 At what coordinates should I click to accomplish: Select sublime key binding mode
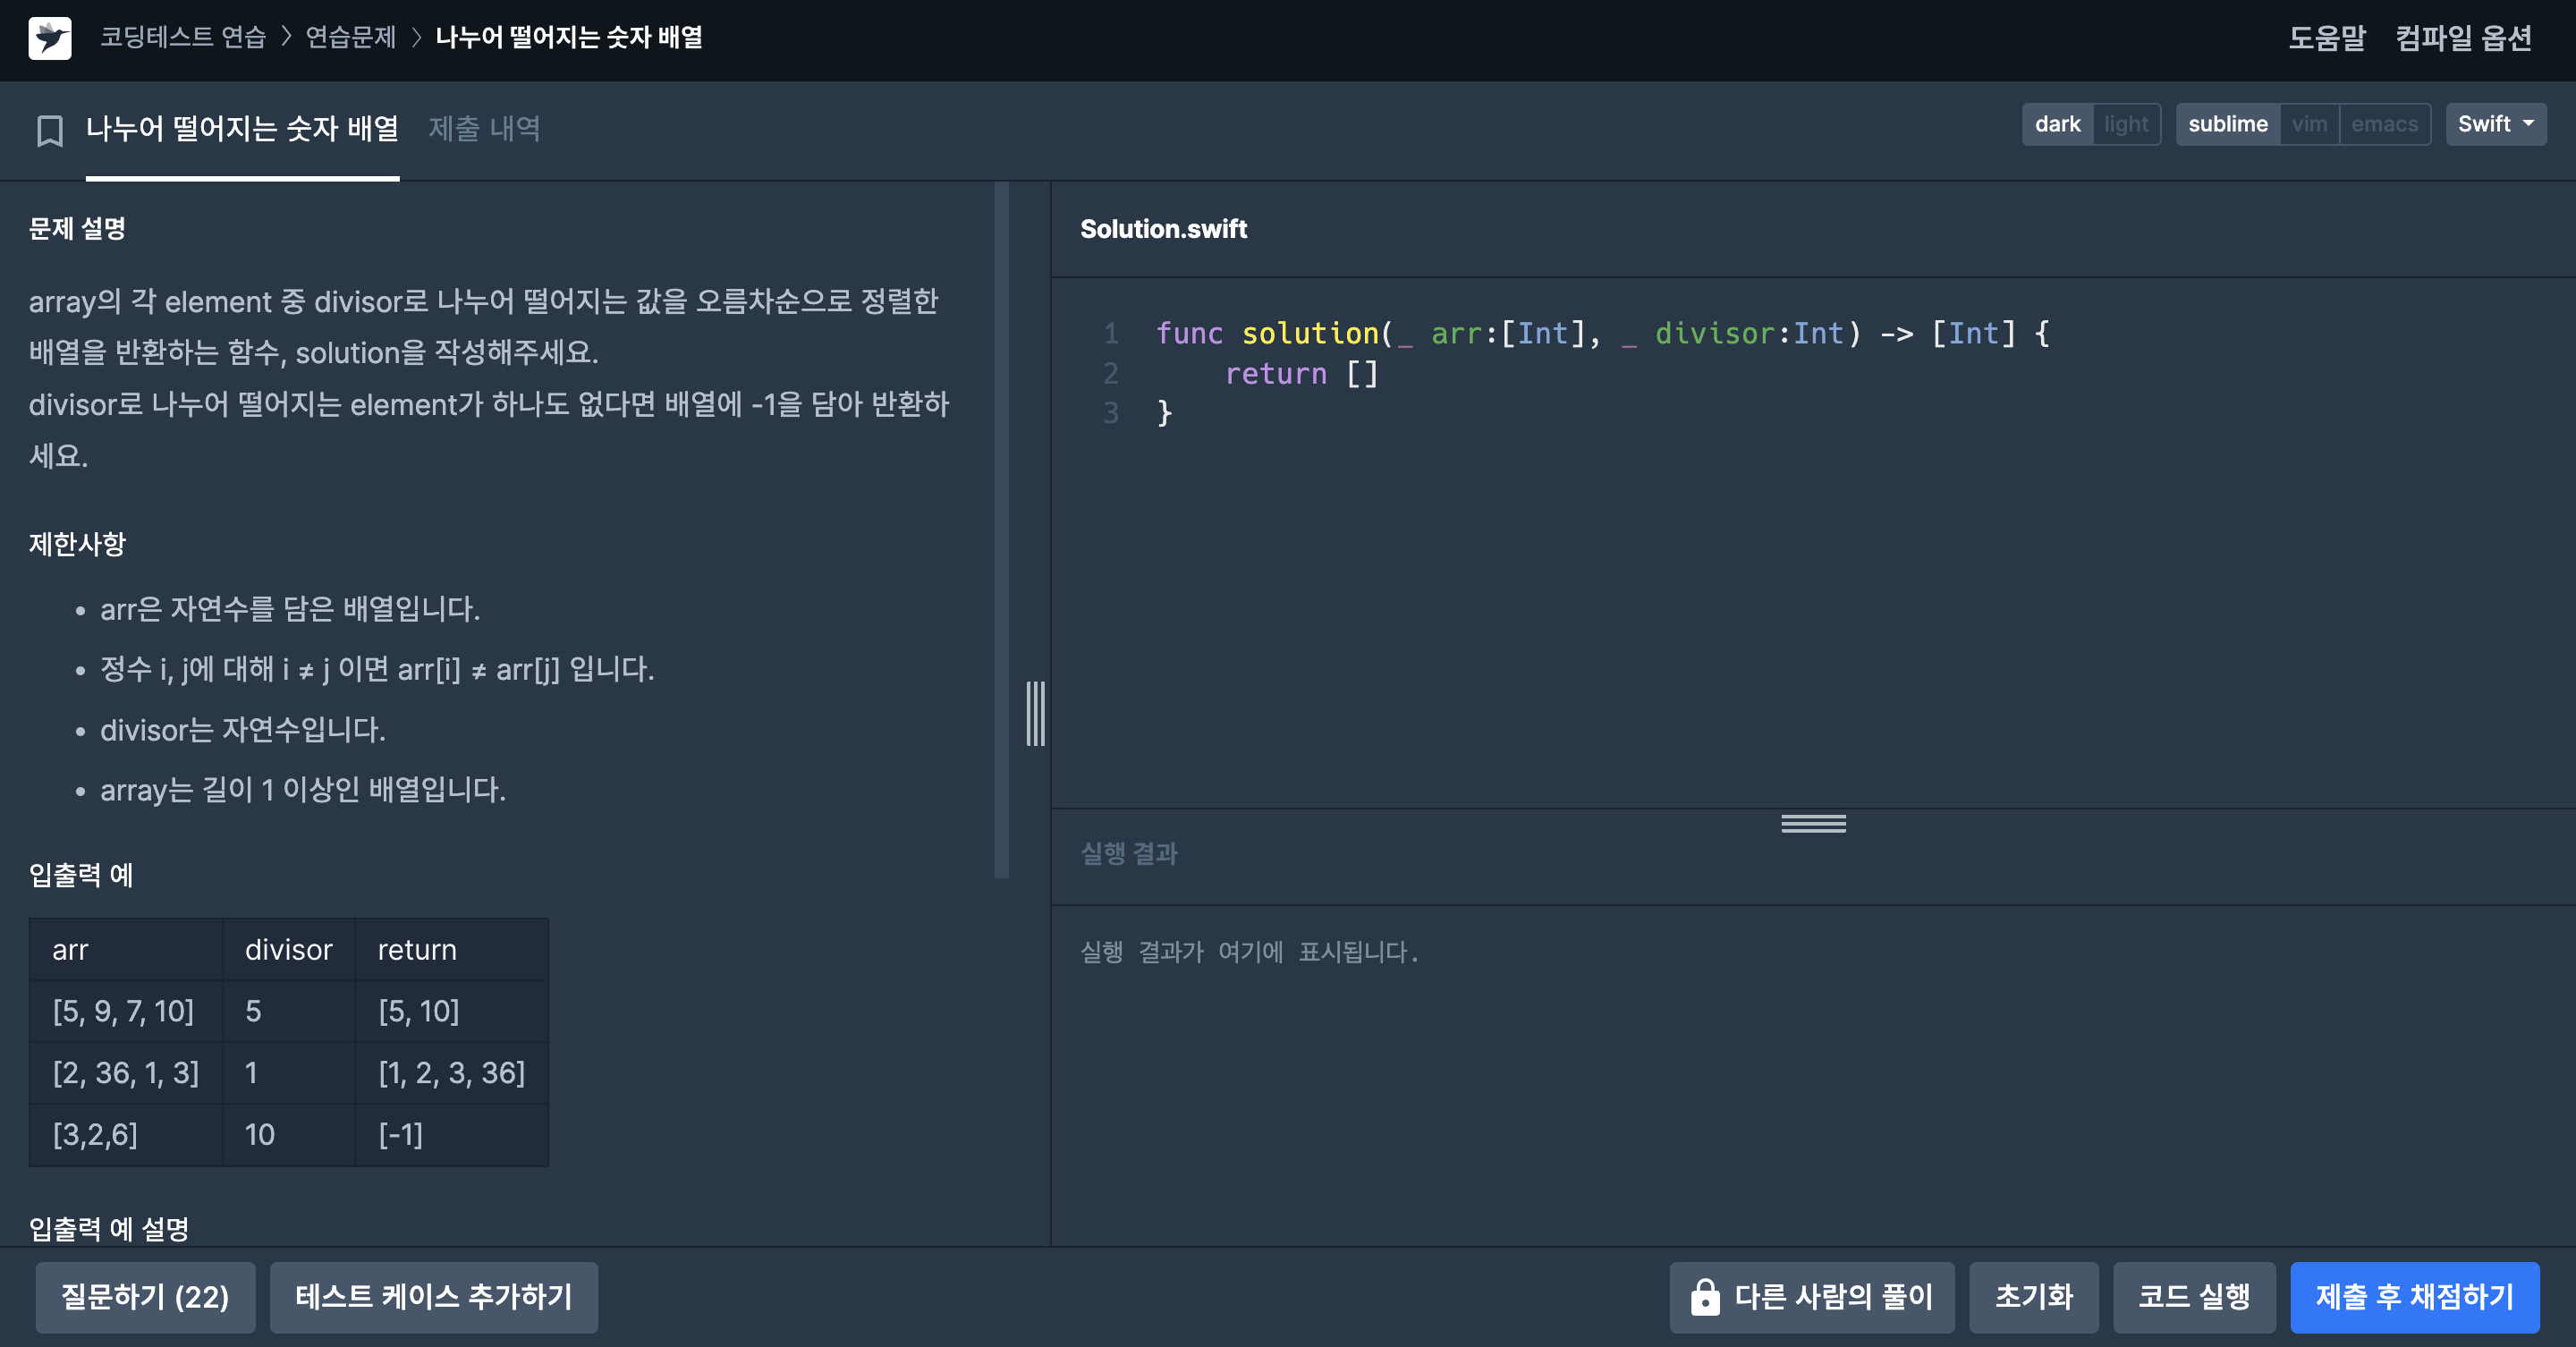pos(2227,124)
